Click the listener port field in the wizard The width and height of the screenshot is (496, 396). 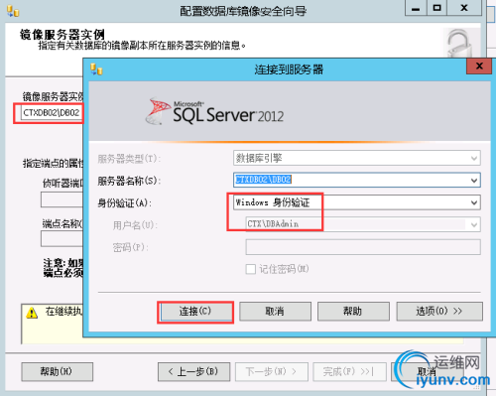(x=62, y=199)
